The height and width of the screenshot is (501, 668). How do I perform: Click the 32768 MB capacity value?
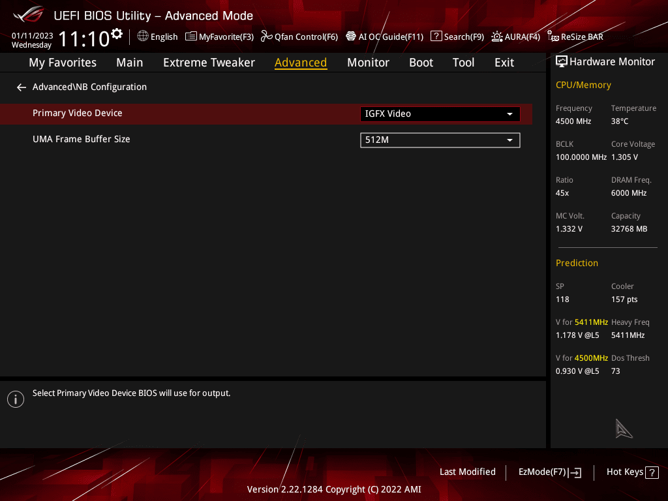(630, 229)
